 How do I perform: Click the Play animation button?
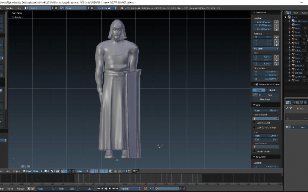(110, 189)
